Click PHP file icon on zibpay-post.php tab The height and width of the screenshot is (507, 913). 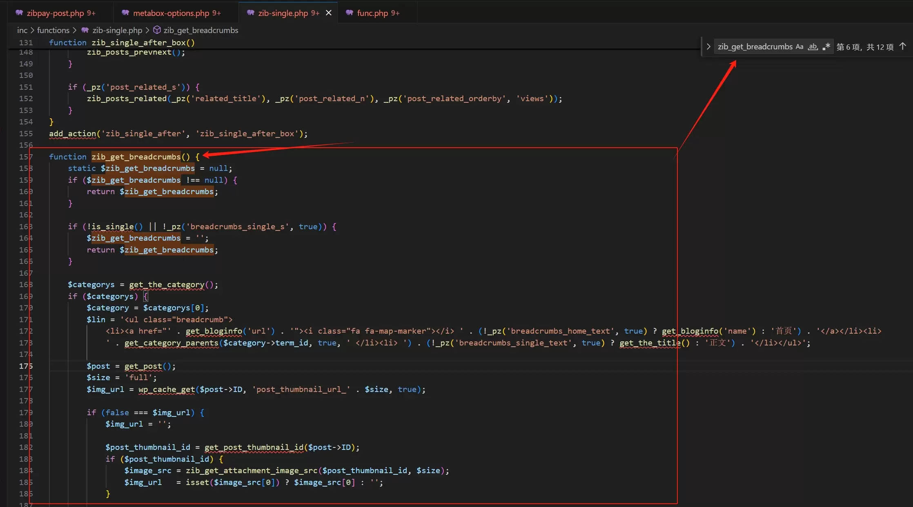point(19,13)
